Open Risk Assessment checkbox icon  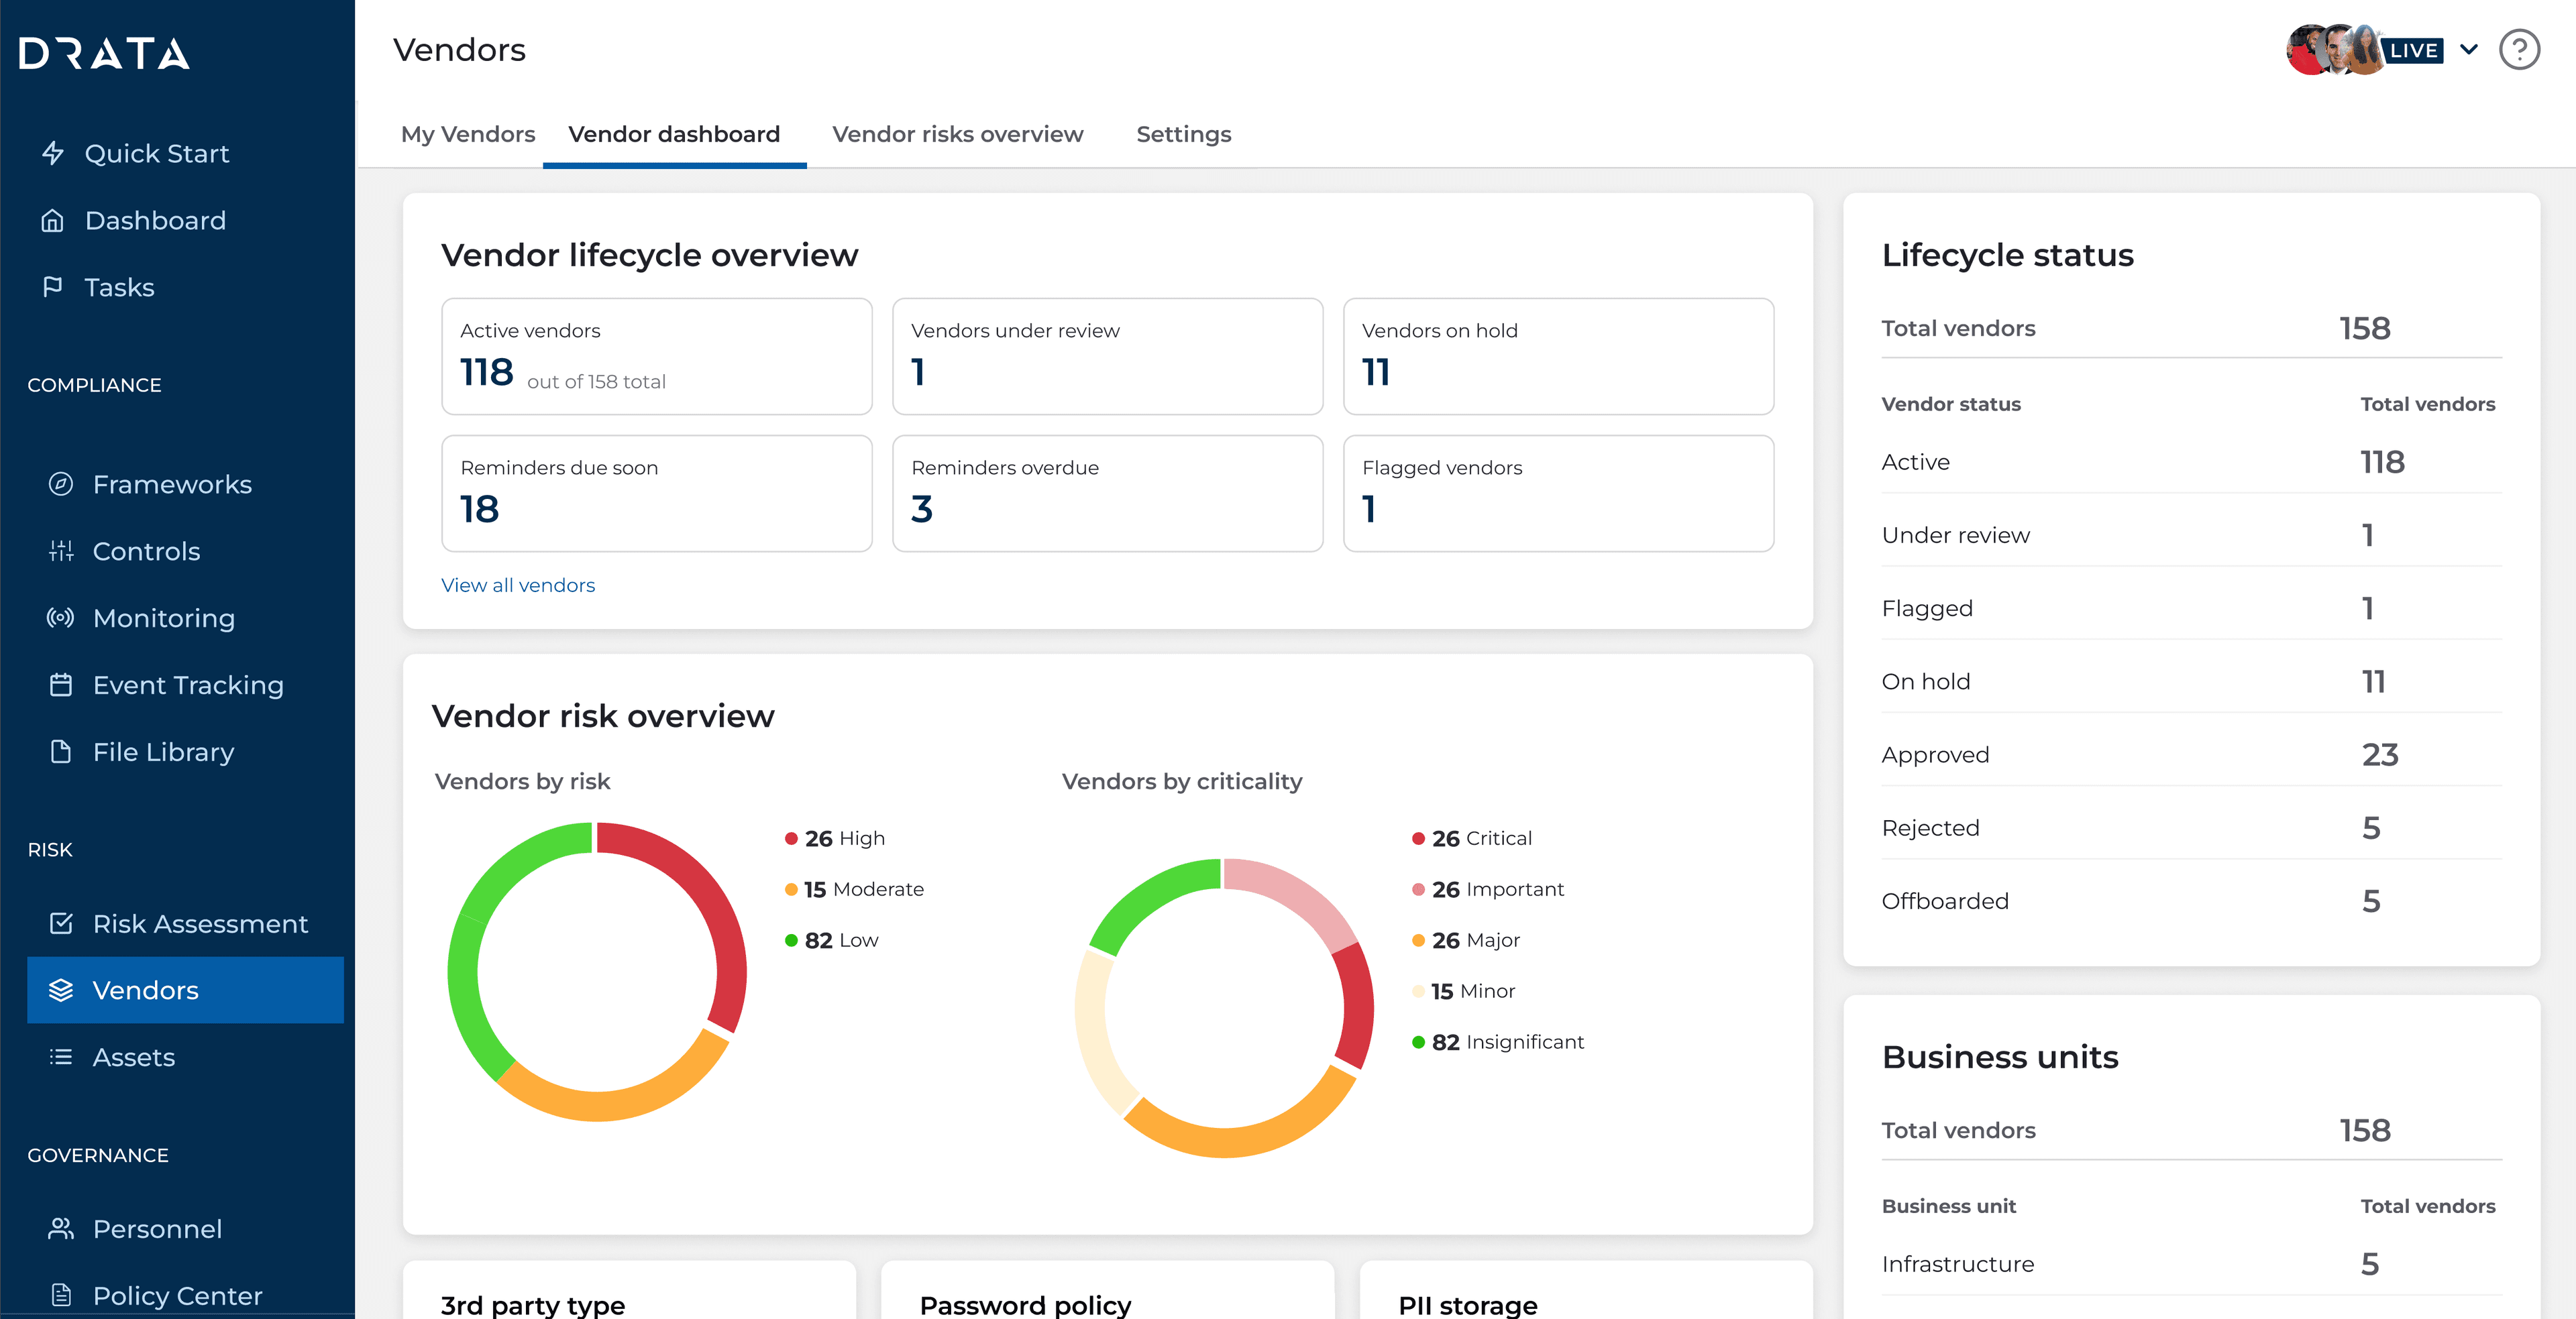click(61, 923)
